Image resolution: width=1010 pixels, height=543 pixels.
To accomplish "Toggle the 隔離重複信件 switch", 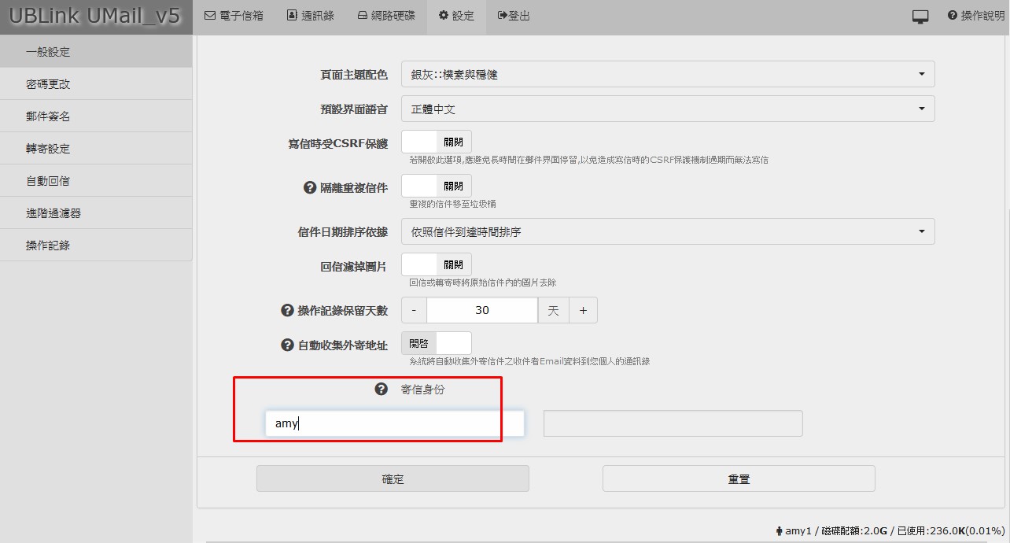I will [x=436, y=187].
